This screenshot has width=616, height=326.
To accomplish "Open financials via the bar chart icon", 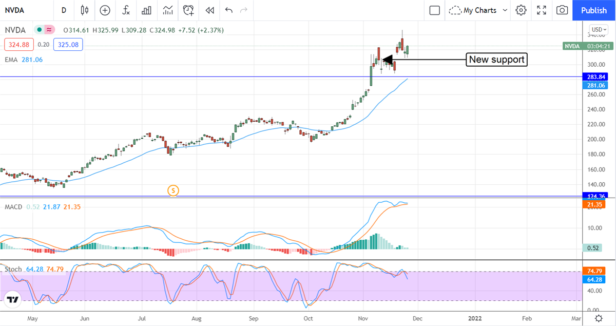I will (x=147, y=10).
